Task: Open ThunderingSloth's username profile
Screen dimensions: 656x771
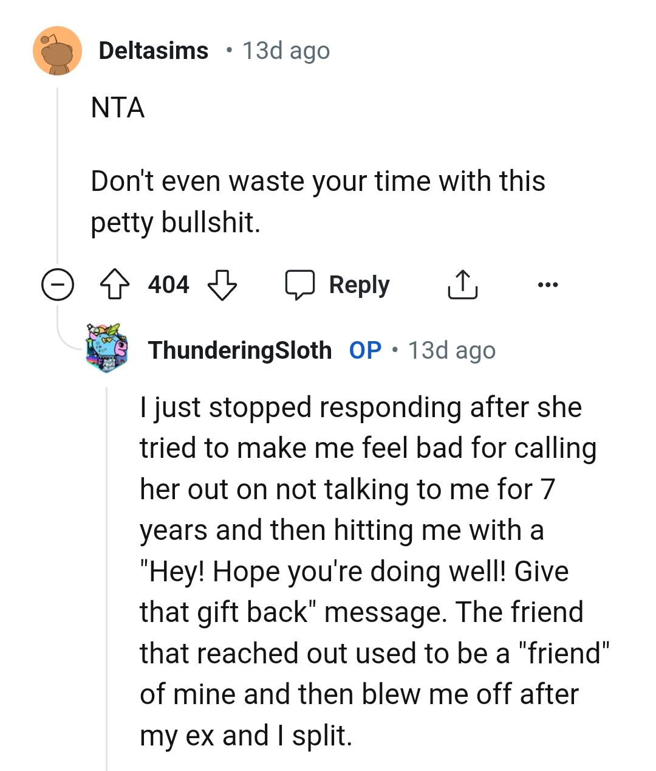Action: pos(239,350)
